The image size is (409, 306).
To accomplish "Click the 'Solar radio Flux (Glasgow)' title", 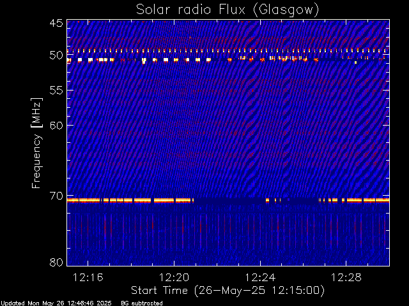I will tap(228, 10).
